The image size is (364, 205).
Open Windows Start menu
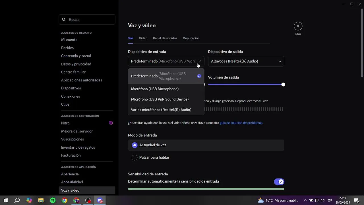(x=5, y=200)
